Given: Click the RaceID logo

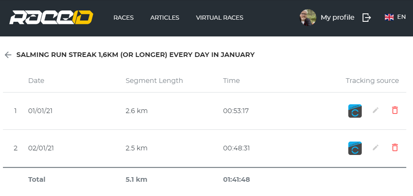Looking at the screenshot, I should (x=51, y=18).
